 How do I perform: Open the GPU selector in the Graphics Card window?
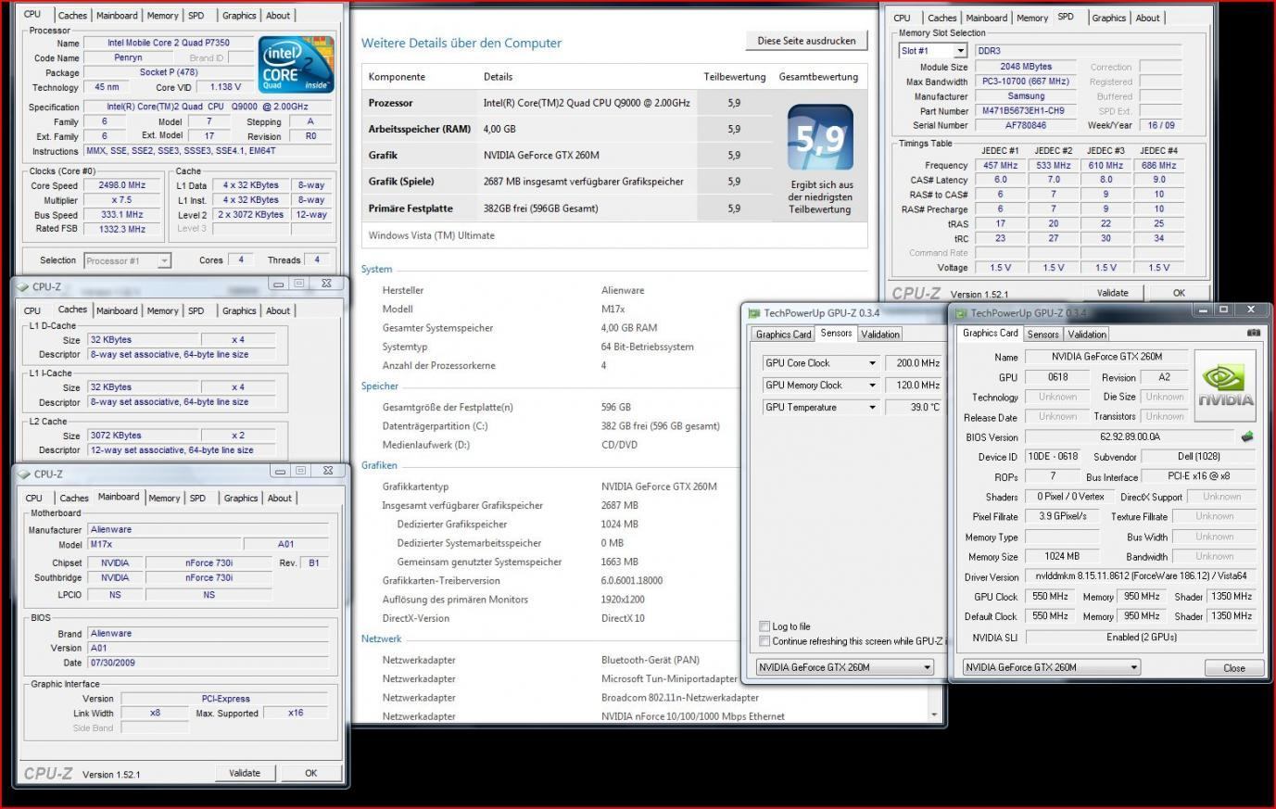(1052, 667)
